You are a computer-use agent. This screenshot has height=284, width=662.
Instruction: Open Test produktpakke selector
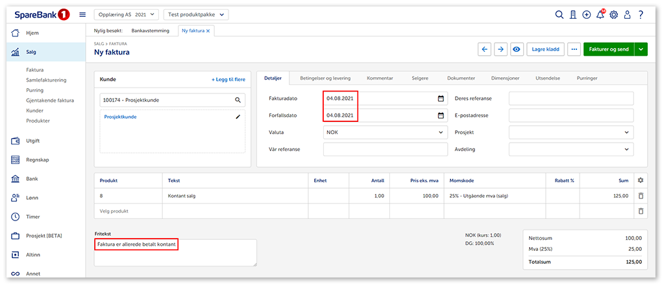(x=196, y=14)
